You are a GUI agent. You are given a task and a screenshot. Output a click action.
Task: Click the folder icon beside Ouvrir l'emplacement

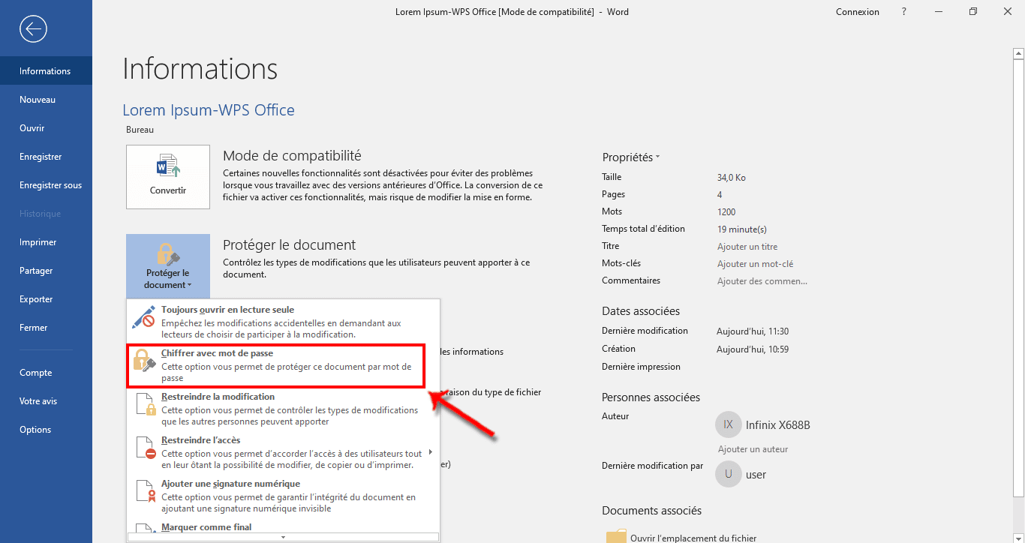(616, 536)
